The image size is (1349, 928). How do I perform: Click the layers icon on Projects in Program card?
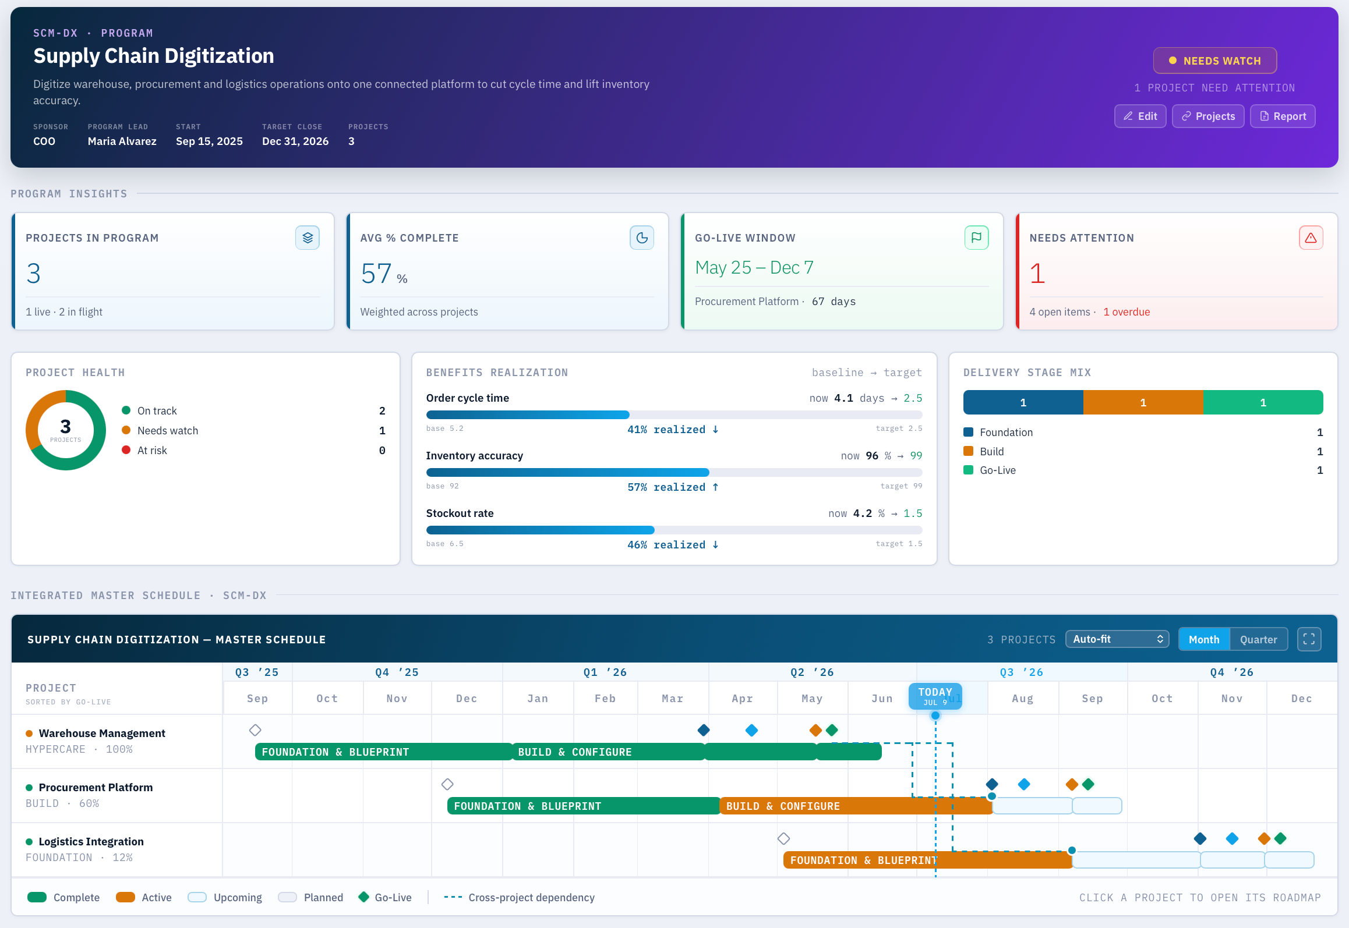[x=308, y=238]
